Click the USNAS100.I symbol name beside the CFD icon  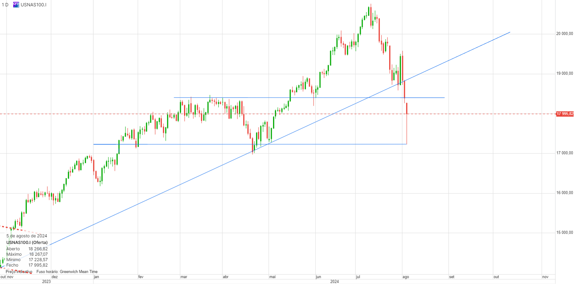click(x=33, y=5)
